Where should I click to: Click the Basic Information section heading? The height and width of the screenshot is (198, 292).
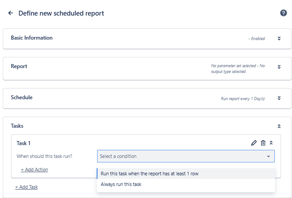coord(32,38)
